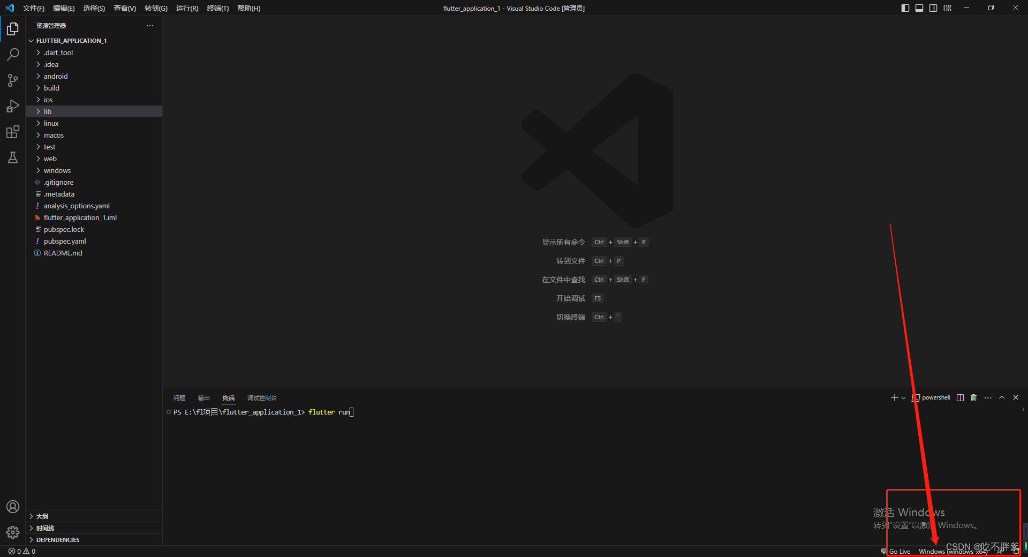Screen dimensions: 1028x557
Task: Expand the web folder
Action: 94,159
